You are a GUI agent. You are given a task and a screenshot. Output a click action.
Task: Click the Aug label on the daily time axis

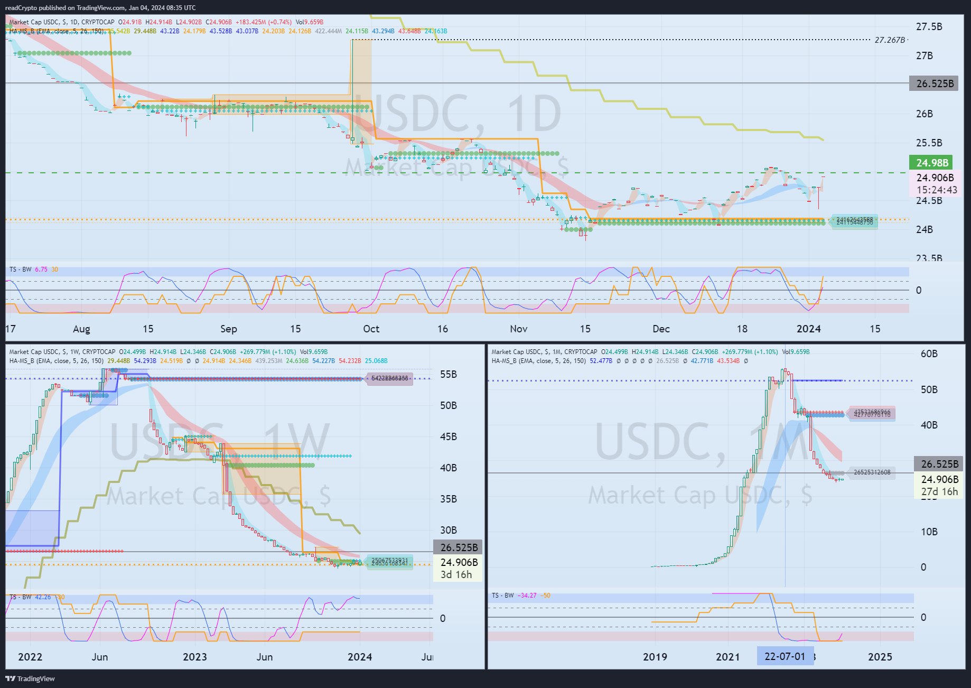pos(81,329)
